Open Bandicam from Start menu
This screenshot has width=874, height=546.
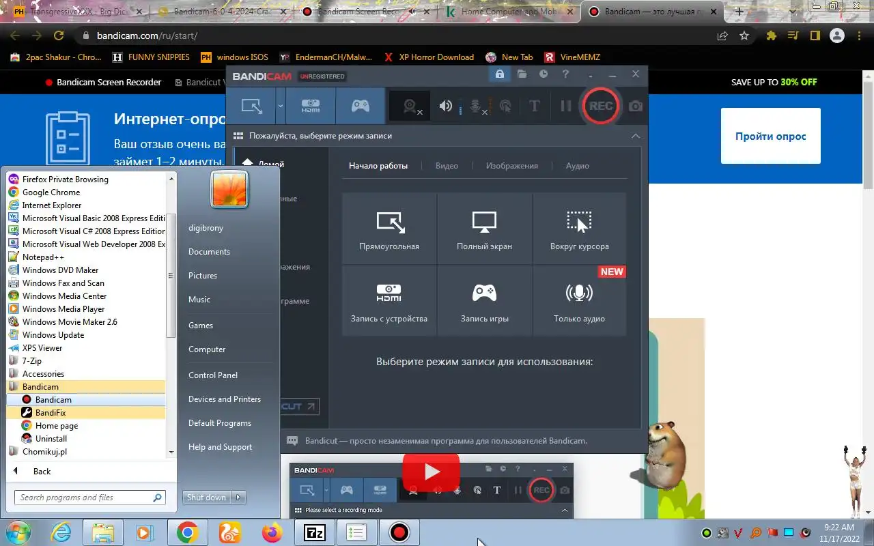click(86, 400)
